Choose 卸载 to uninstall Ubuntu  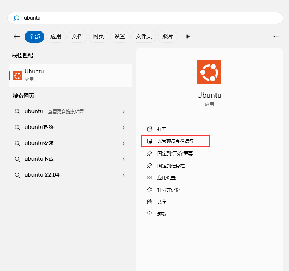(162, 214)
